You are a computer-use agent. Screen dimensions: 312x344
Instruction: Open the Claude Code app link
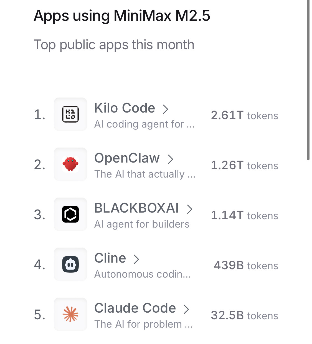pyautogui.click(x=135, y=308)
